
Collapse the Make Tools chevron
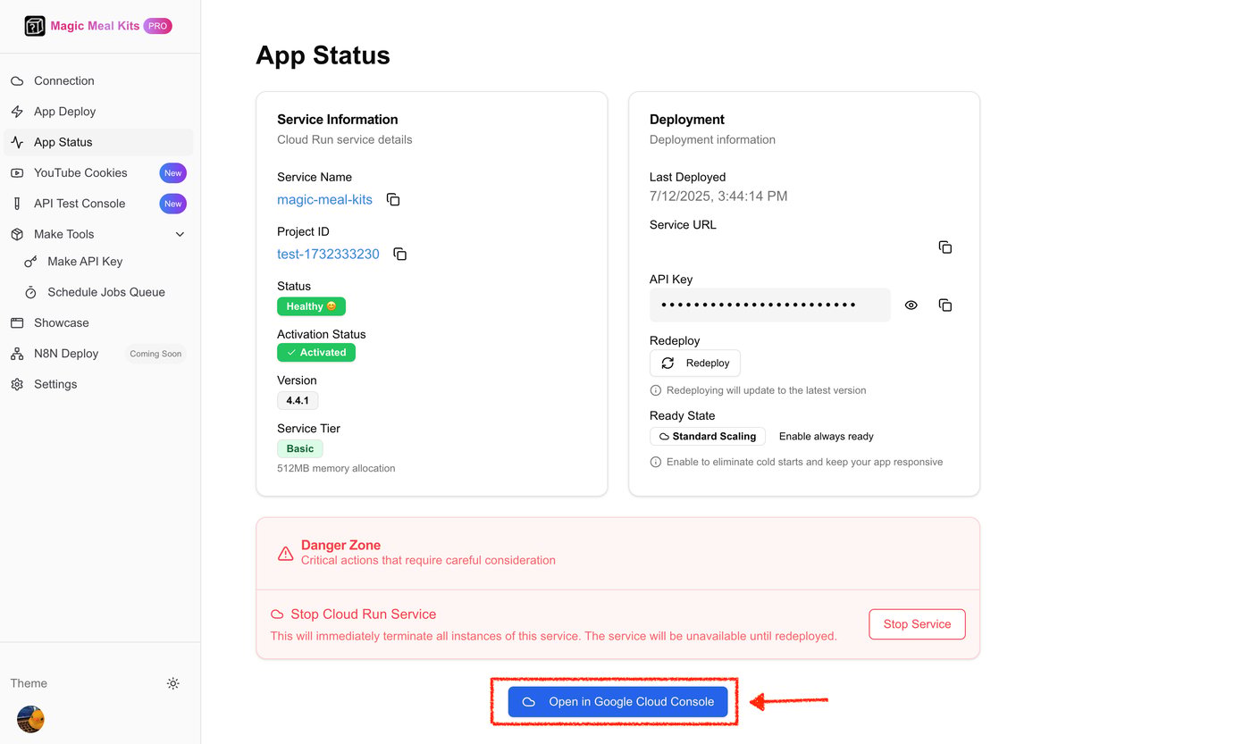tap(180, 234)
